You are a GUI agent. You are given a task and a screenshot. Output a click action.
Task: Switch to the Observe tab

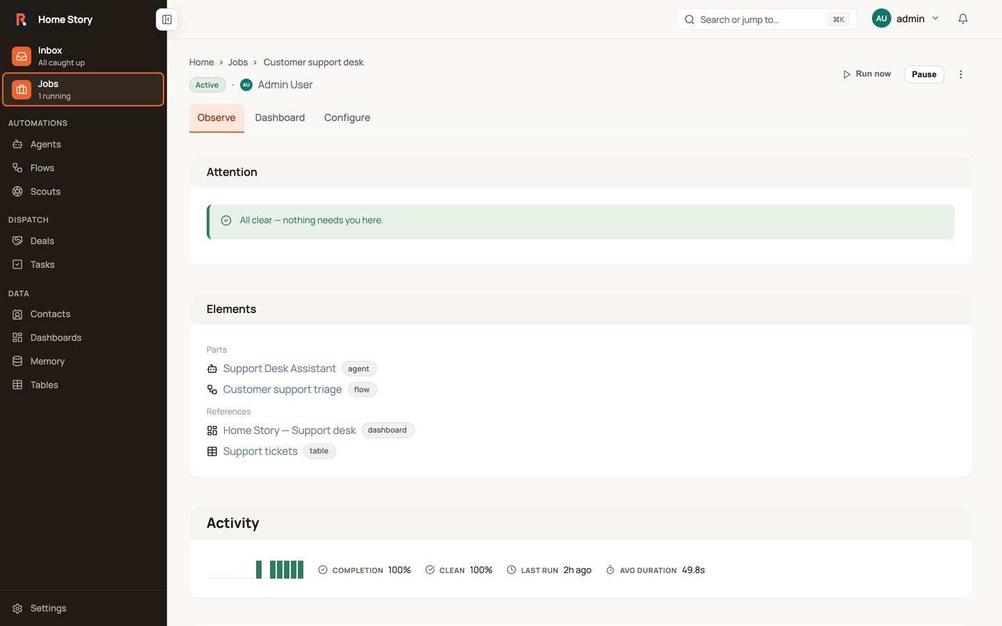tap(216, 118)
